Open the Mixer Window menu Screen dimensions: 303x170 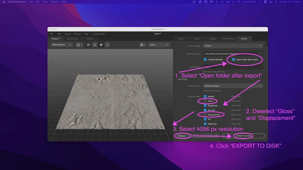click(77, 34)
